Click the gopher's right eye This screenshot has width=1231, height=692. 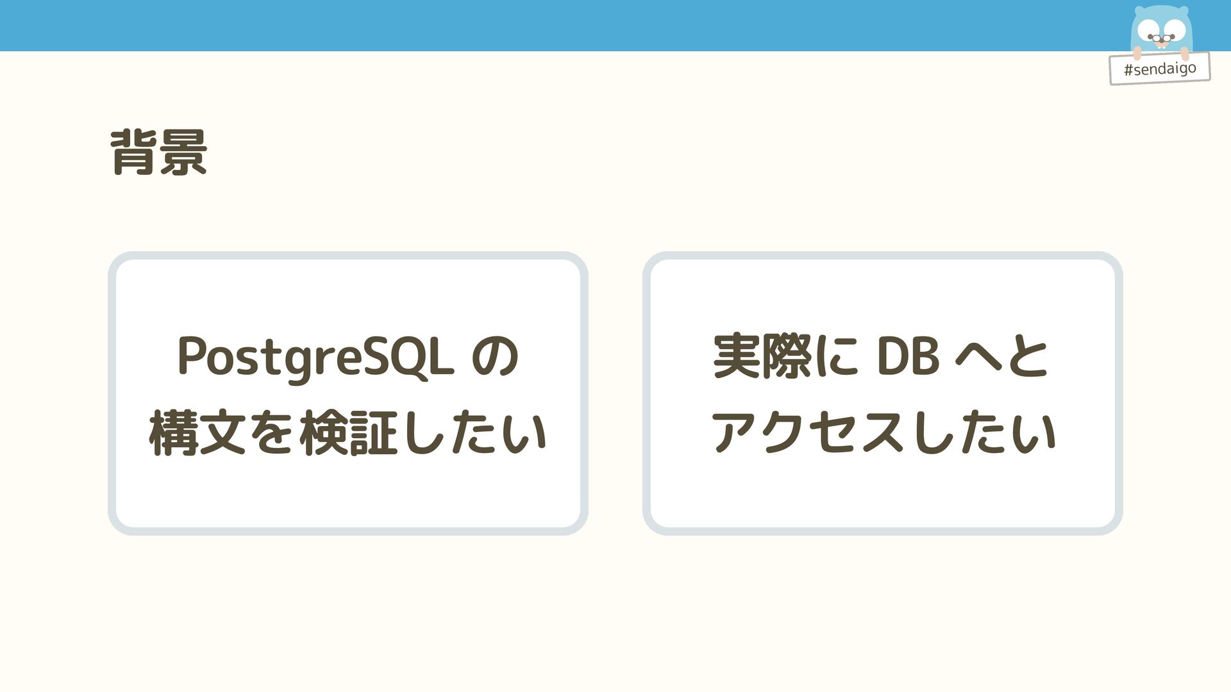point(1175,30)
